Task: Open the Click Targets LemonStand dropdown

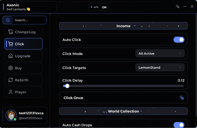Action: pos(160,68)
